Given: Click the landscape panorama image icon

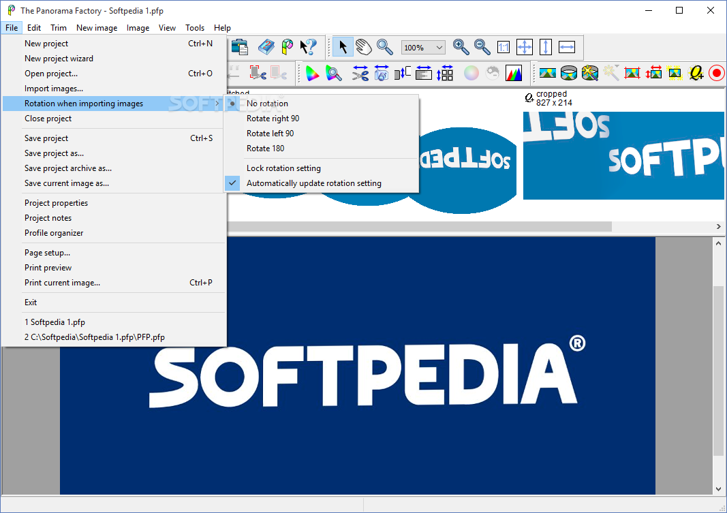Looking at the screenshot, I should point(548,73).
